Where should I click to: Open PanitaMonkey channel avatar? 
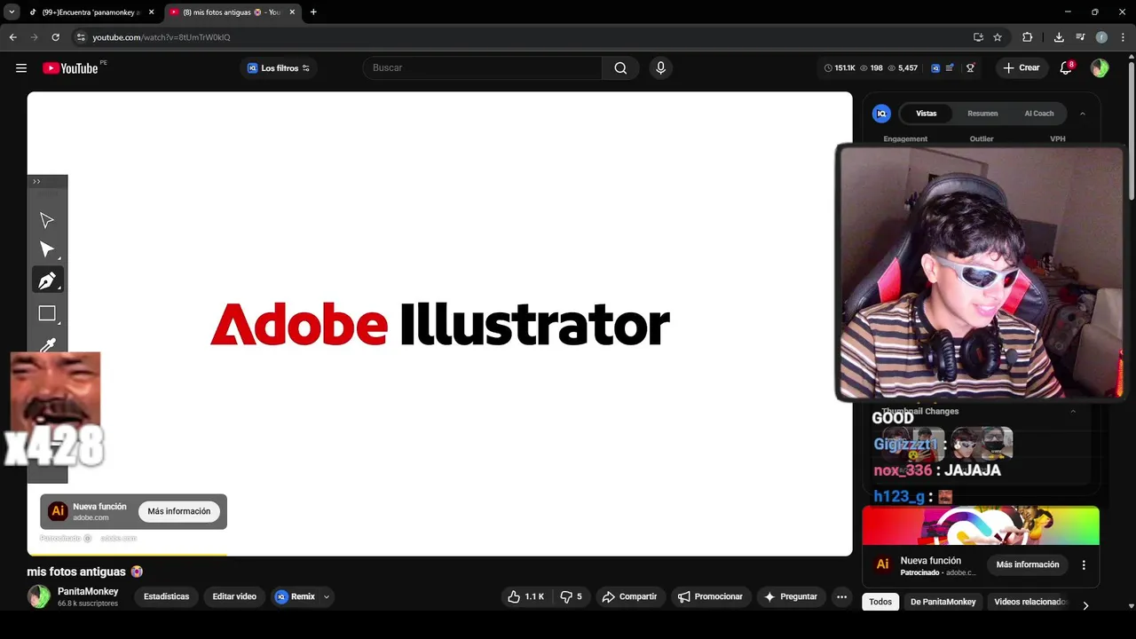[x=39, y=596]
